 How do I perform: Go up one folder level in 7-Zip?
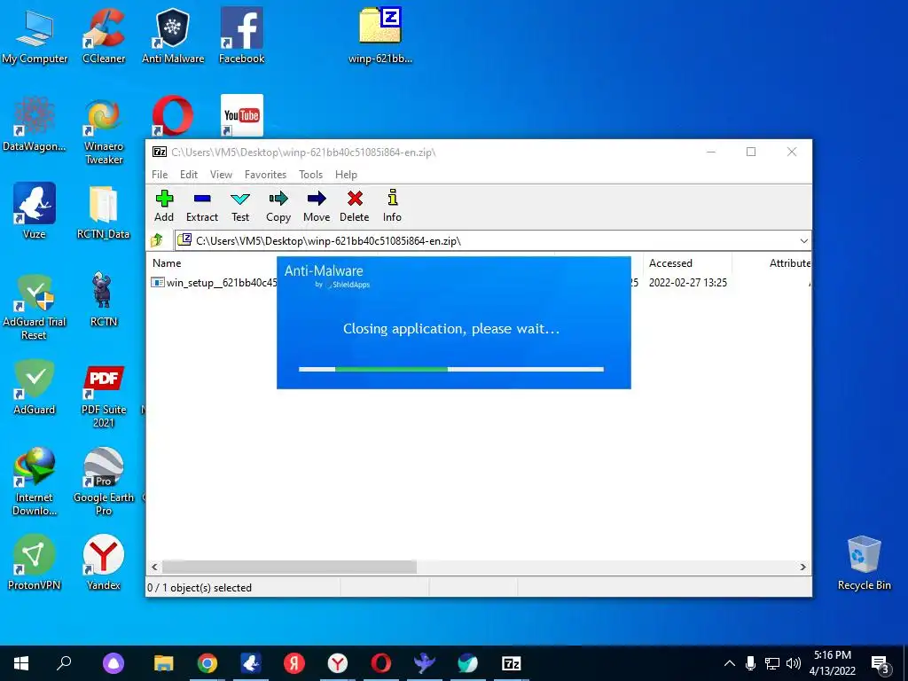click(x=156, y=240)
